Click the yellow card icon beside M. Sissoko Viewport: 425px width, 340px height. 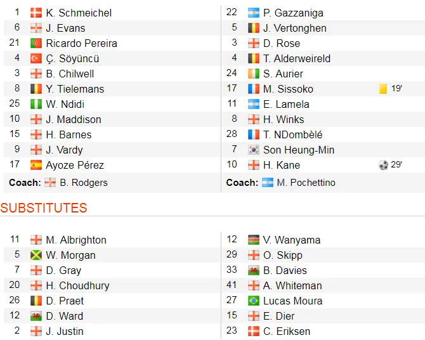[383, 89]
